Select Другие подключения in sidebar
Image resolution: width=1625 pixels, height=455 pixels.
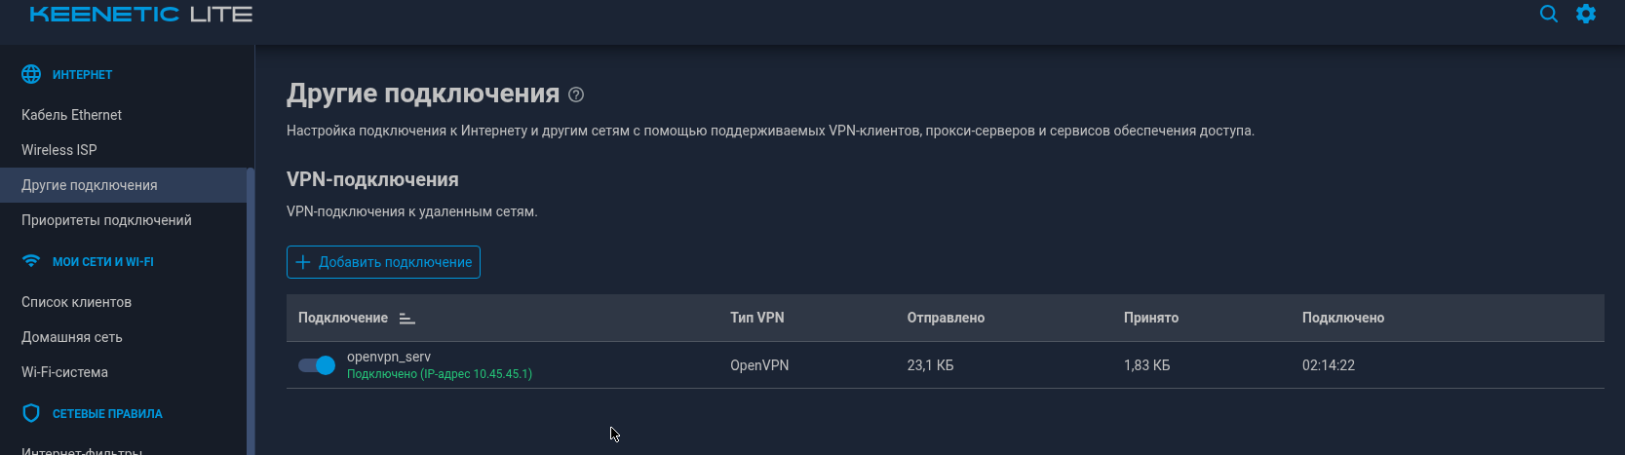click(90, 185)
